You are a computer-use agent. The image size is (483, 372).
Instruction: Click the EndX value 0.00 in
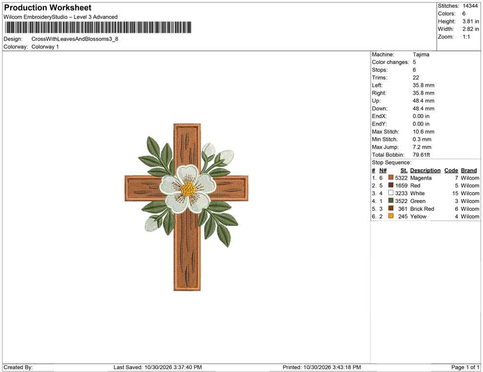pyautogui.click(x=421, y=116)
